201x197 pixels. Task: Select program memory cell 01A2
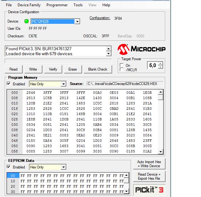click(147, 151)
